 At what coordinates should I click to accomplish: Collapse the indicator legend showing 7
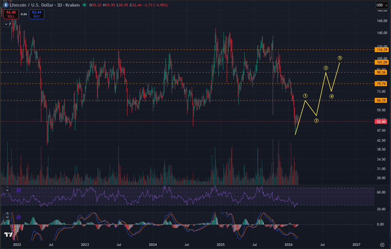7,24
